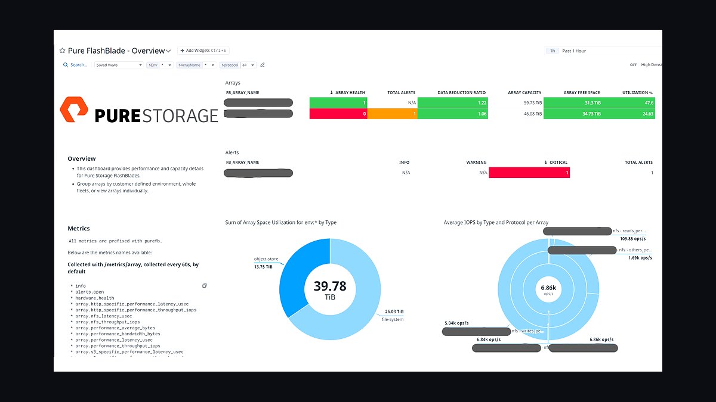716x402 pixels.
Task: Click the pencil icon to edit template variables
Action: tap(263, 65)
